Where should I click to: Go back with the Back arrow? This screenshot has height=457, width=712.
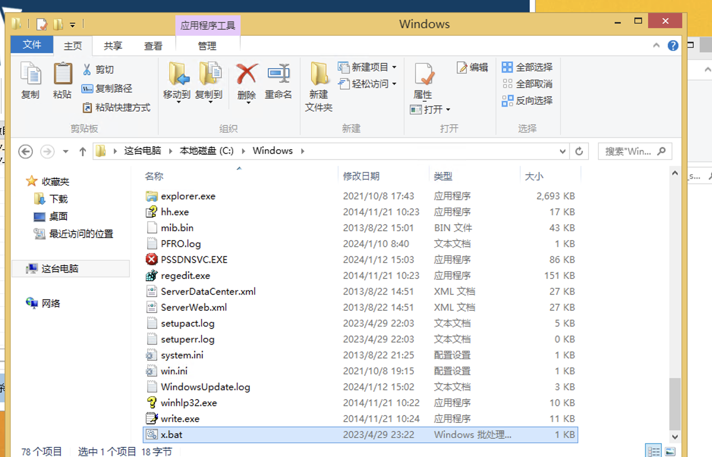click(x=25, y=152)
